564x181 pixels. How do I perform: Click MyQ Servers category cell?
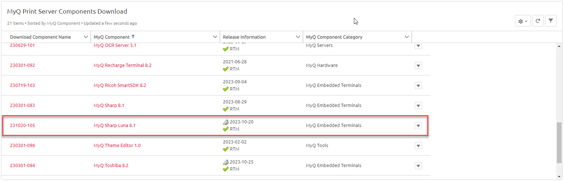pyautogui.click(x=319, y=45)
